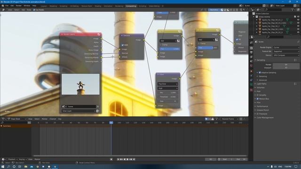Image resolution: width=301 pixels, height=169 pixels.
Task: Open the File menu
Action: pyautogui.click(x=7, y=6)
